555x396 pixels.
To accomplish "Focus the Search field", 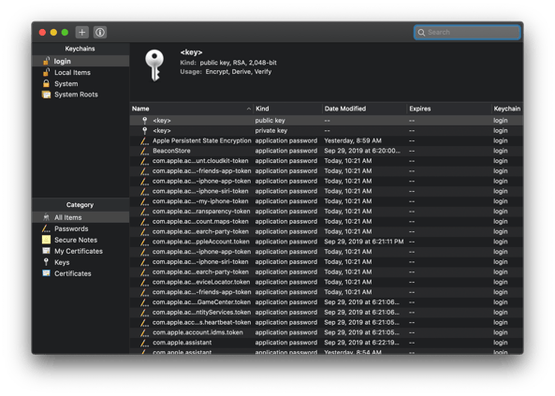I will point(467,32).
